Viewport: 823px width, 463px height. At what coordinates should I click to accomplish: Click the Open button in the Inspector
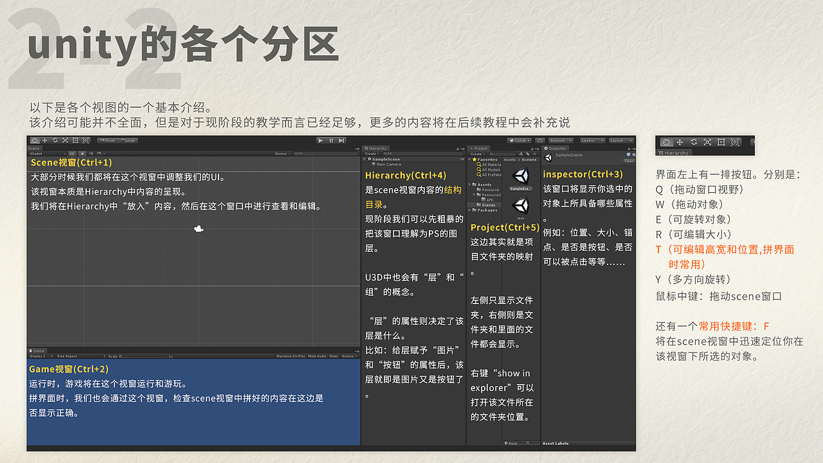[x=629, y=161]
